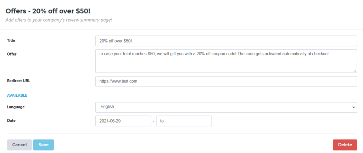The width and height of the screenshot is (363, 153).
Task: Click the Language dropdown chevron arrow
Action: [x=353, y=107]
